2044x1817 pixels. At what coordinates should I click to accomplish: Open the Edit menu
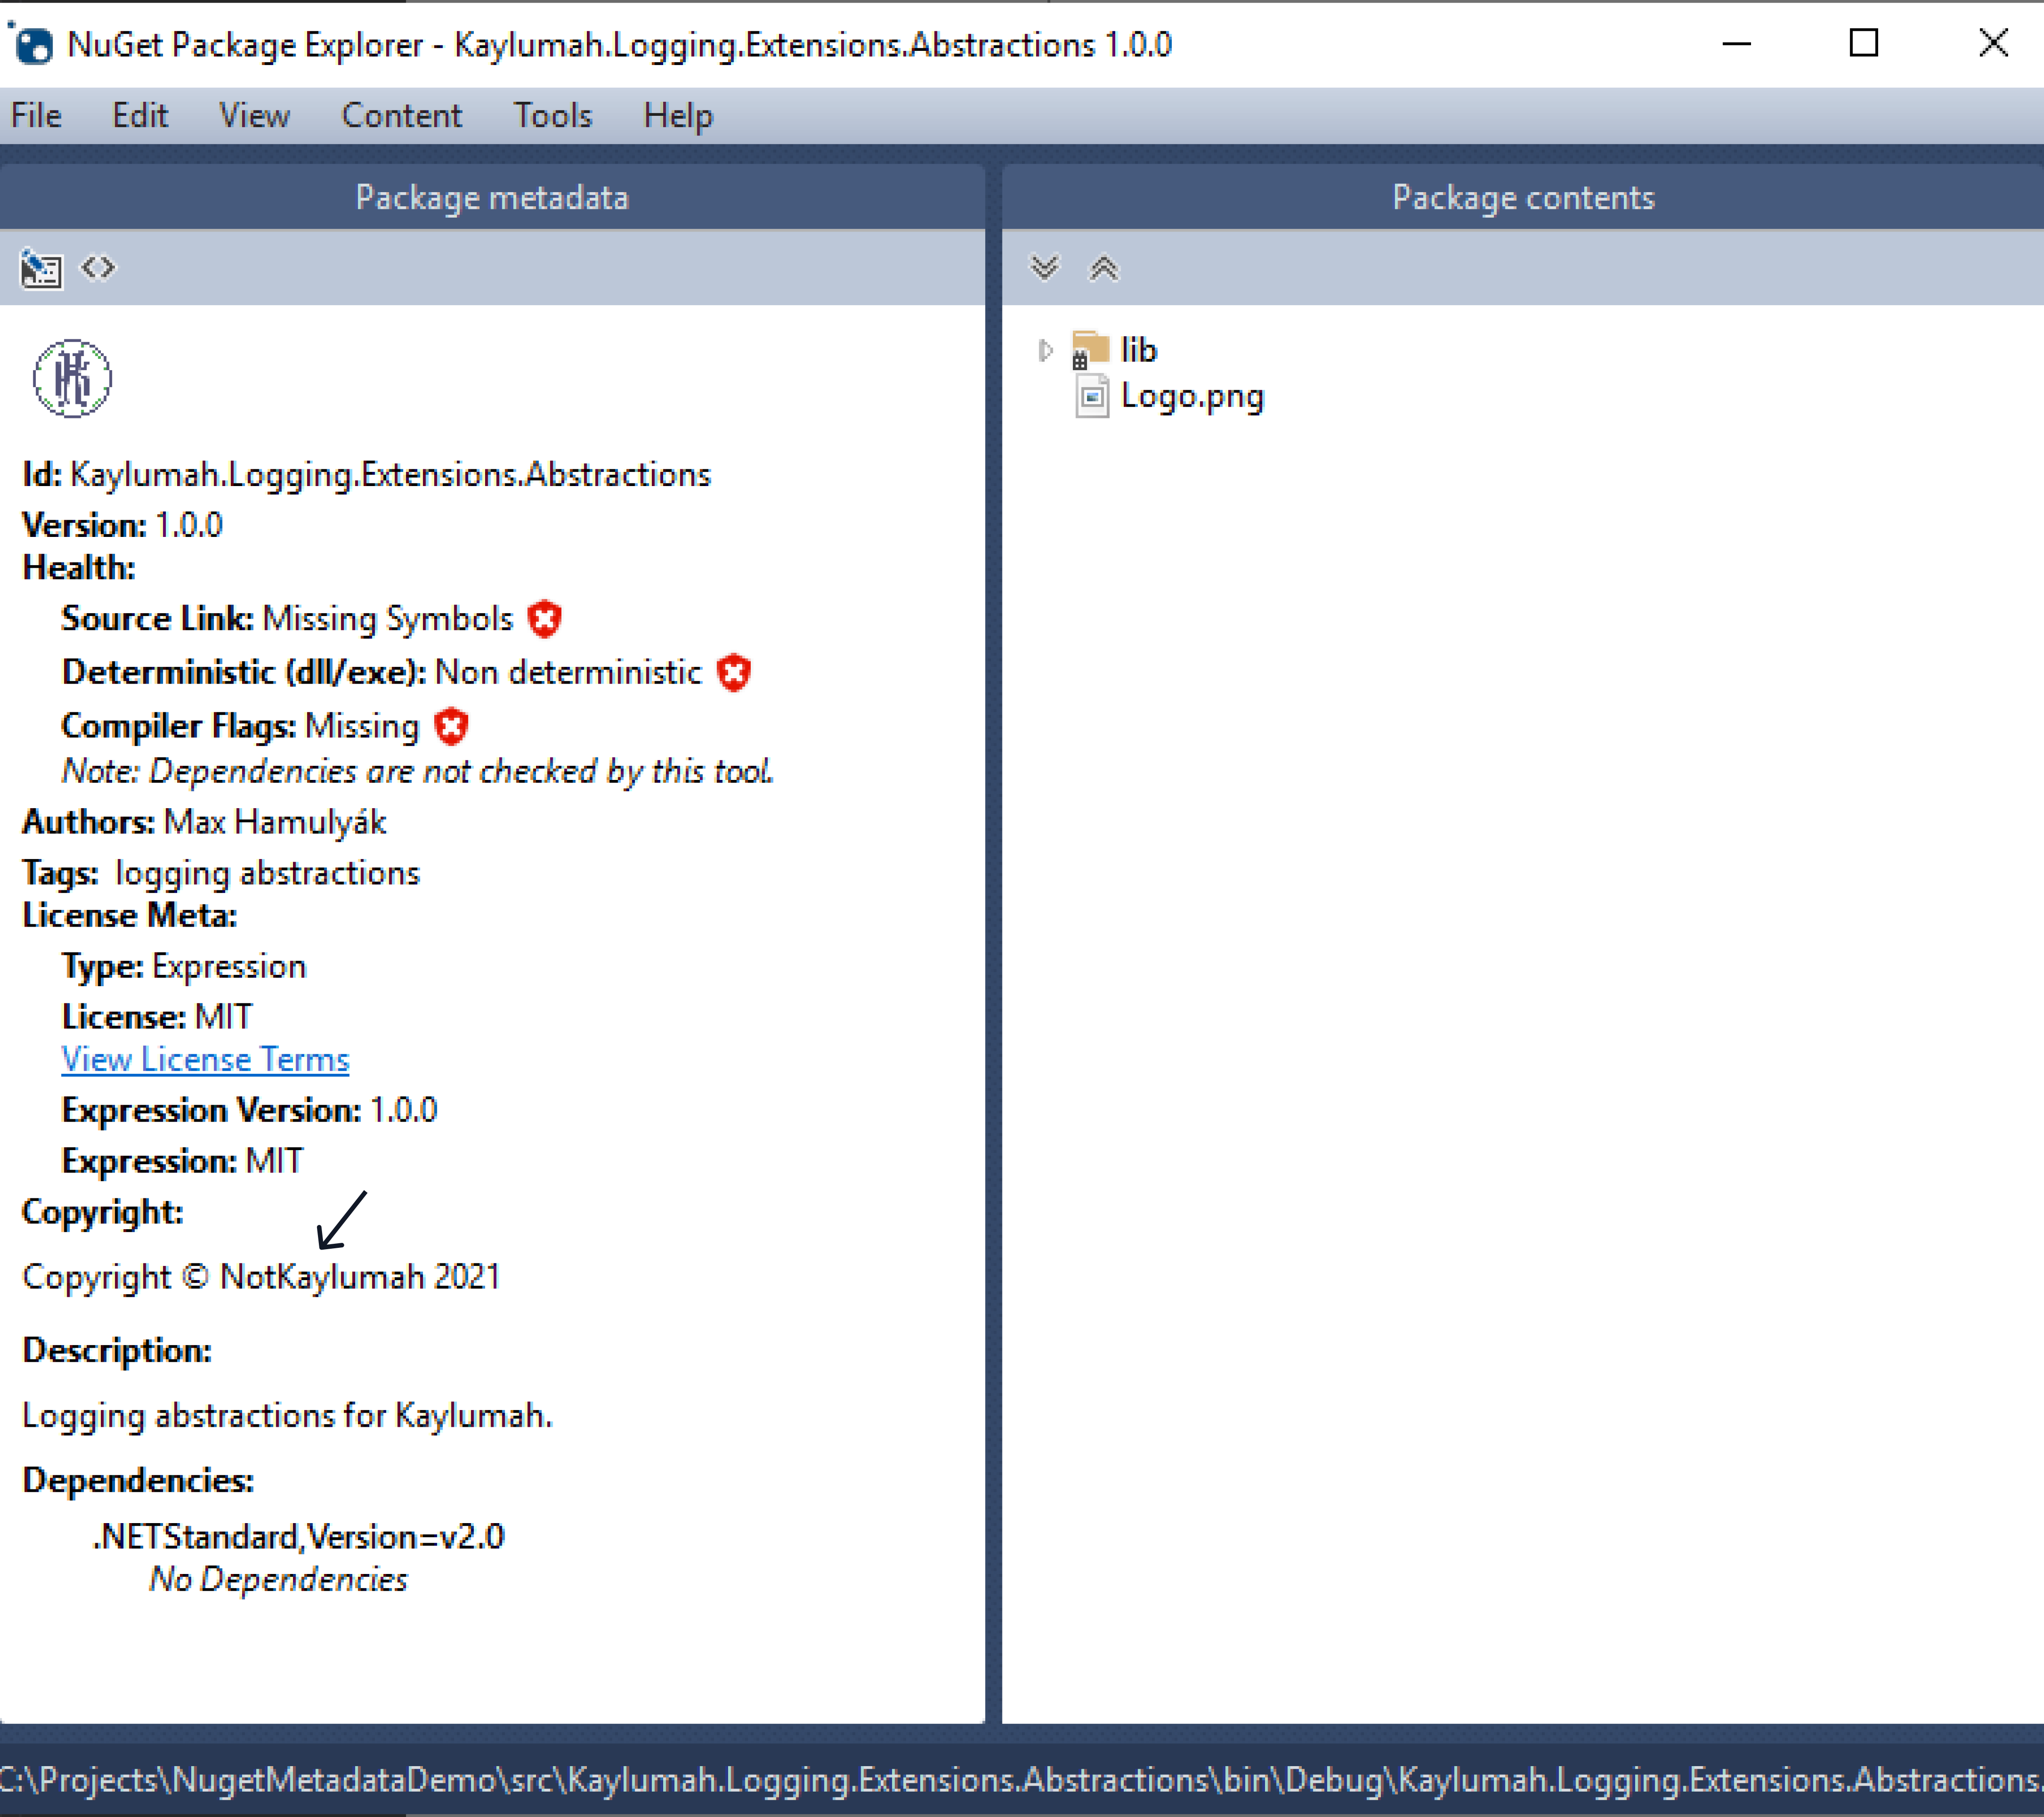pos(140,116)
